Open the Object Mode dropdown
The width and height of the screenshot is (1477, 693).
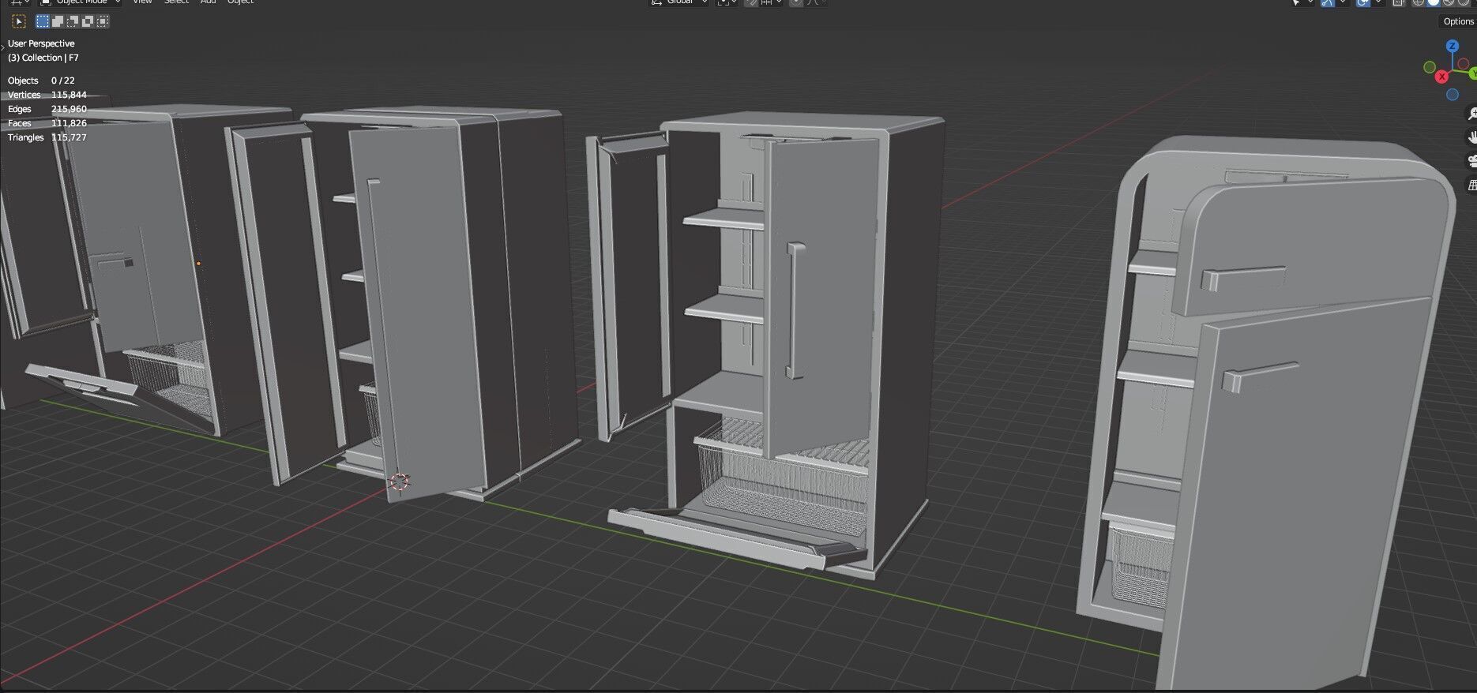click(81, 2)
